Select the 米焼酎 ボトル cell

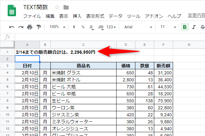[x=83, y=80]
